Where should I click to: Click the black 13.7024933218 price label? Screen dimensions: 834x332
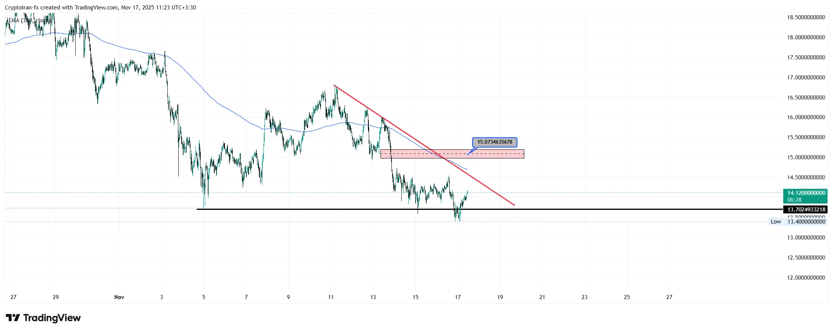coord(806,209)
